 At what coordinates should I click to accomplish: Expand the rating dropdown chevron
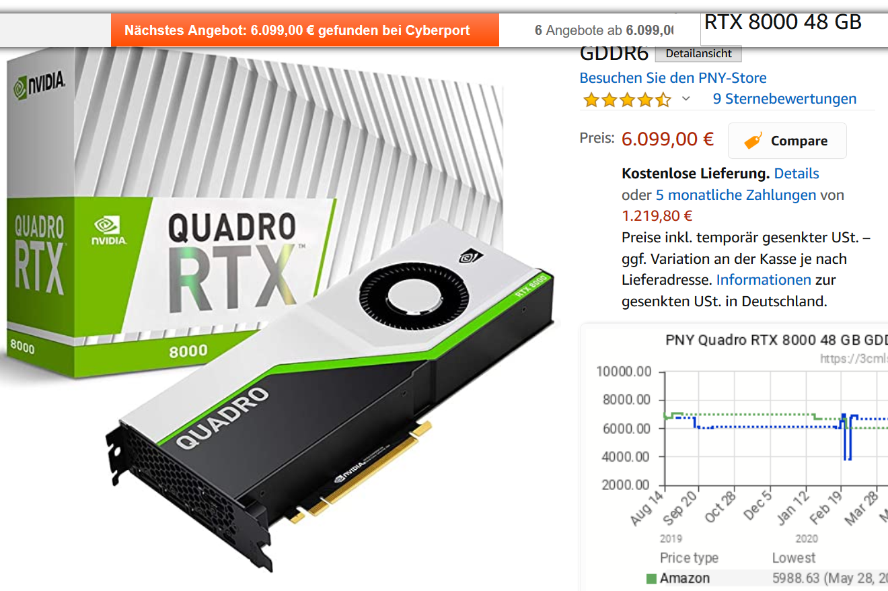click(x=686, y=99)
